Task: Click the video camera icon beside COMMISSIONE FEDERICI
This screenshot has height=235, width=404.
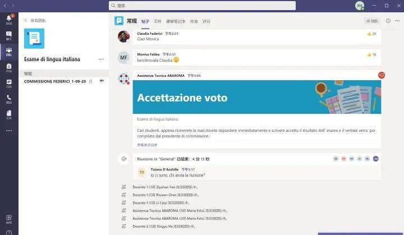Action: tap(102, 81)
